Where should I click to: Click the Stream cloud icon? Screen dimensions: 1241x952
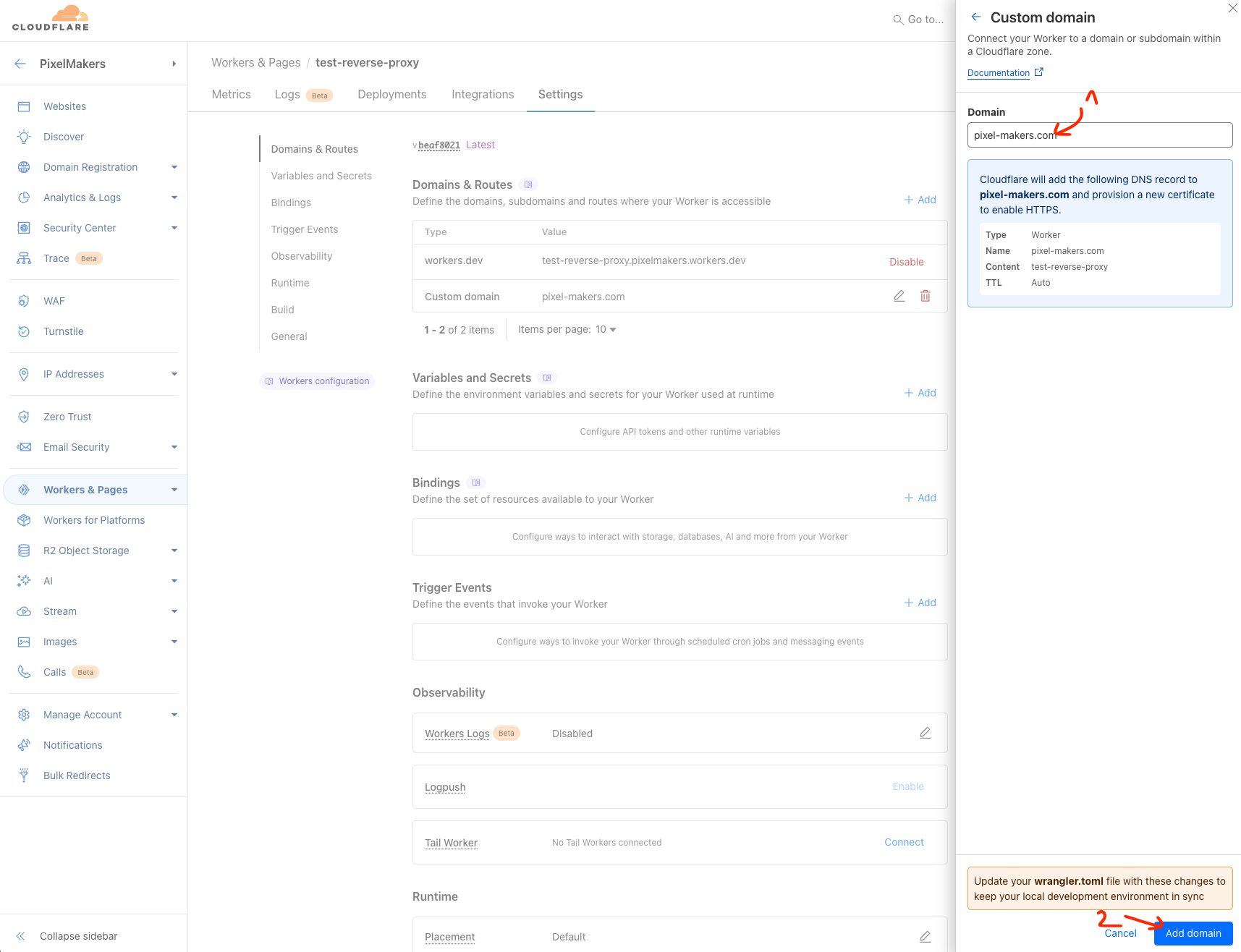coord(24,611)
